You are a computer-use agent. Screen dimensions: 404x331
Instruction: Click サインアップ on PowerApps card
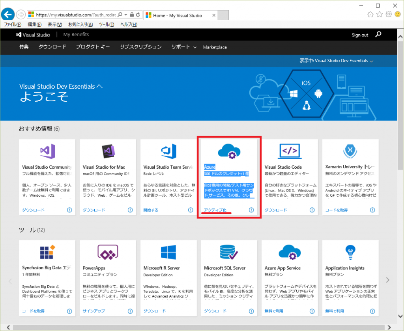tap(94, 311)
